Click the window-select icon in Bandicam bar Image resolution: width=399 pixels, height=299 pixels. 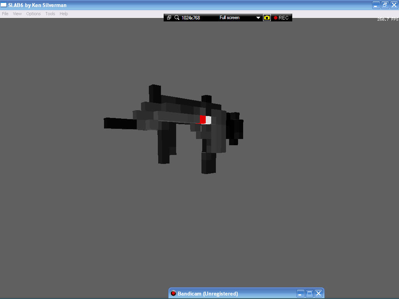tap(169, 18)
